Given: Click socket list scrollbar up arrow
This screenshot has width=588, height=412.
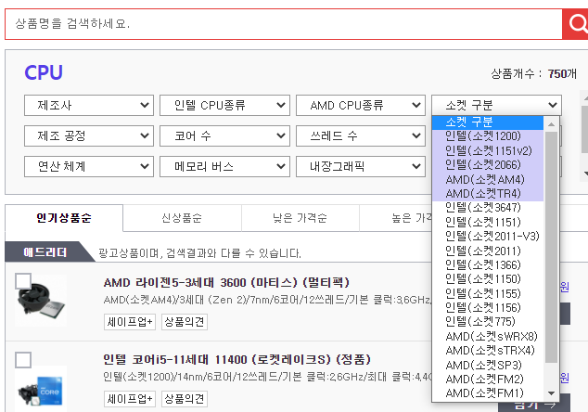Looking at the screenshot, I should pyautogui.click(x=551, y=124).
